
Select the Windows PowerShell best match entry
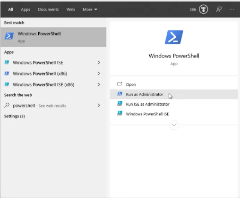(x=53, y=37)
